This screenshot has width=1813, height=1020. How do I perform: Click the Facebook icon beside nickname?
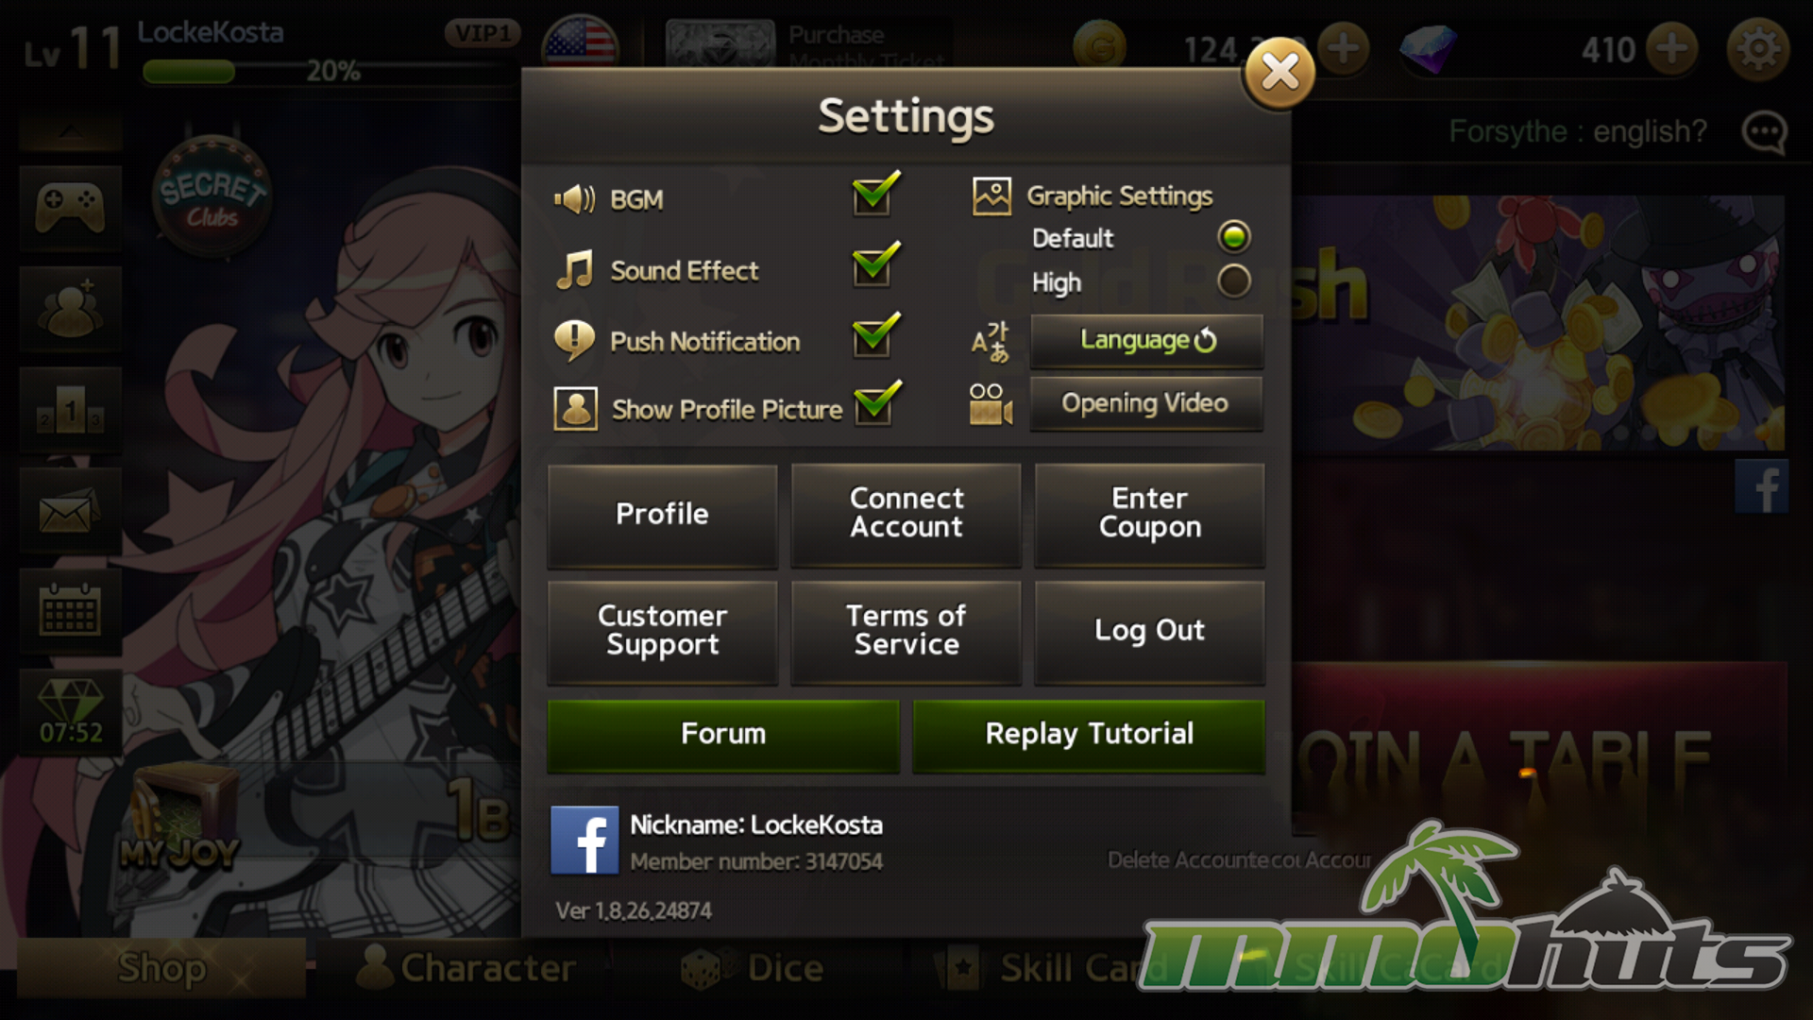coord(585,840)
